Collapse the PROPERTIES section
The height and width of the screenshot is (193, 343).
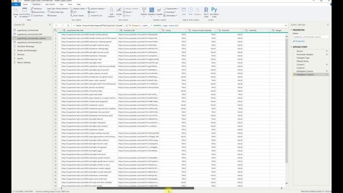point(292,30)
